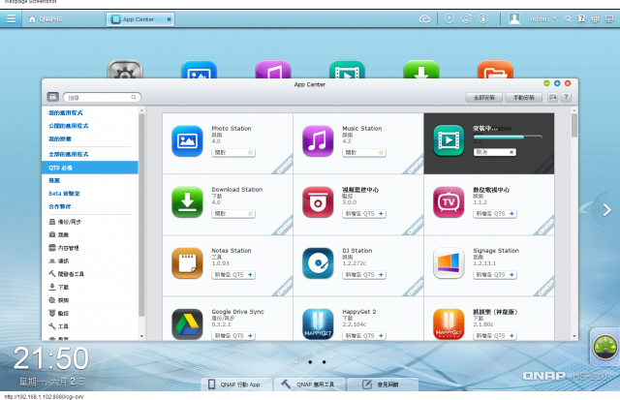Viewport: 620px width, 400px height.
Task: Select the public apps sidebar item
Action: pos(69,126)
